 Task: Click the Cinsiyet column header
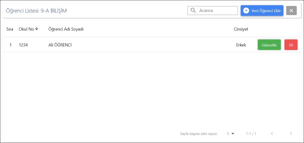coord(241,29)
